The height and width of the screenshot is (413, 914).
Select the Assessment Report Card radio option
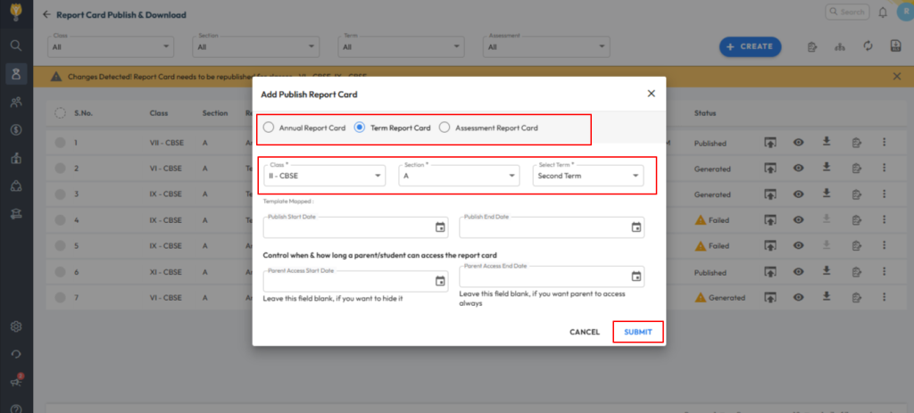445,128
